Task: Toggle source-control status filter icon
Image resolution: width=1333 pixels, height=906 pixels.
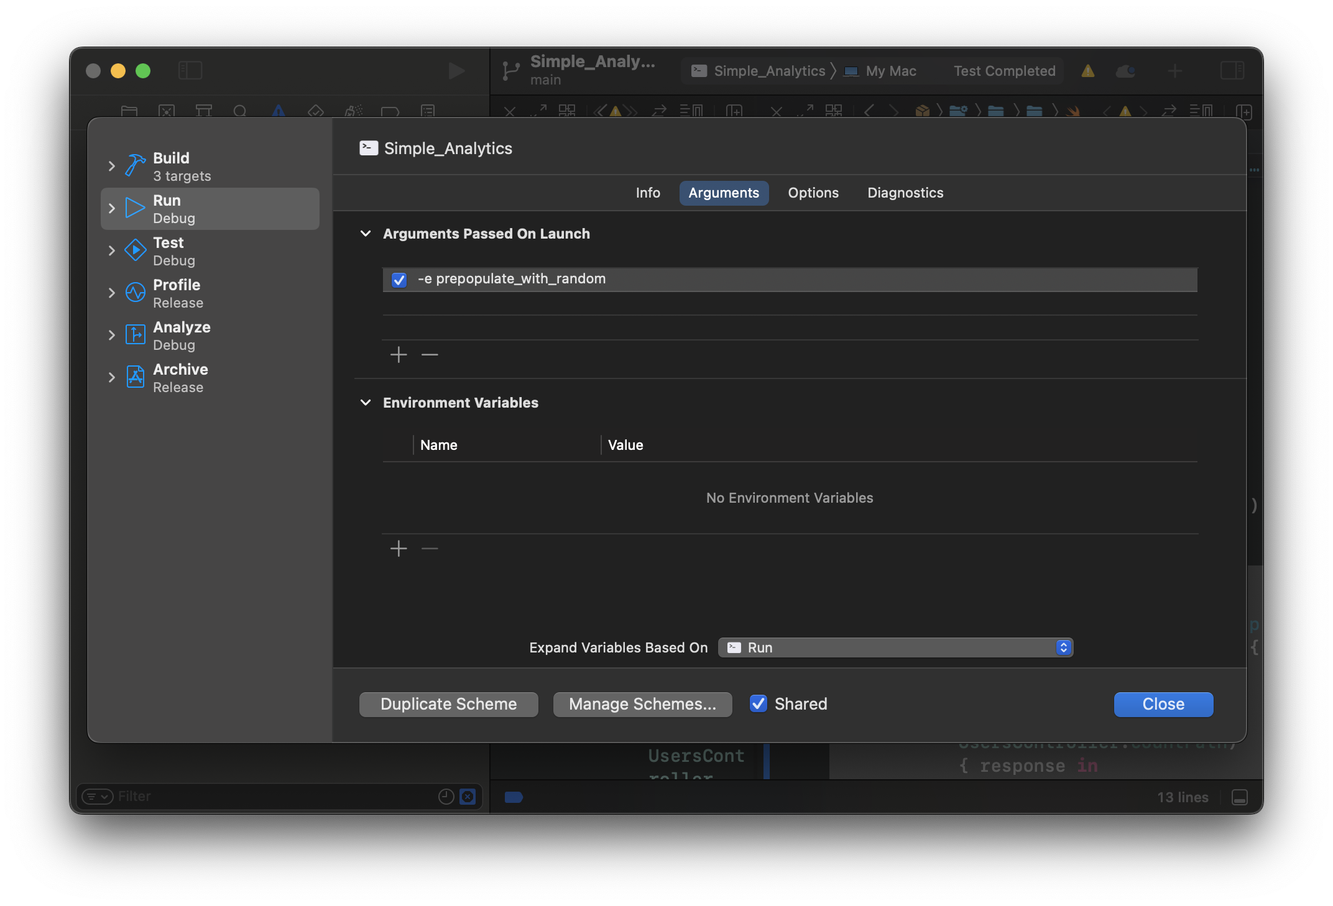Action: click(x=468, y=797)
